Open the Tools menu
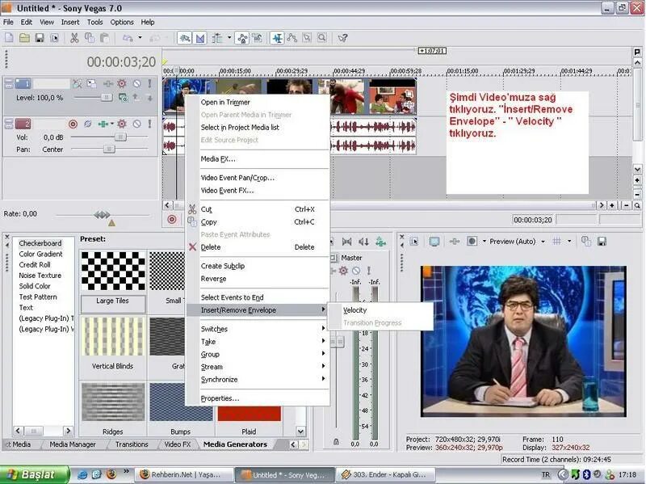 click(x=94, y=23)
